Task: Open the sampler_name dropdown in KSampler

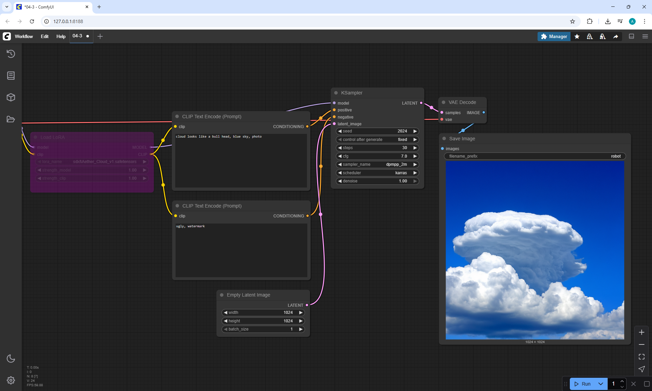Action: (x=377, y=164)
